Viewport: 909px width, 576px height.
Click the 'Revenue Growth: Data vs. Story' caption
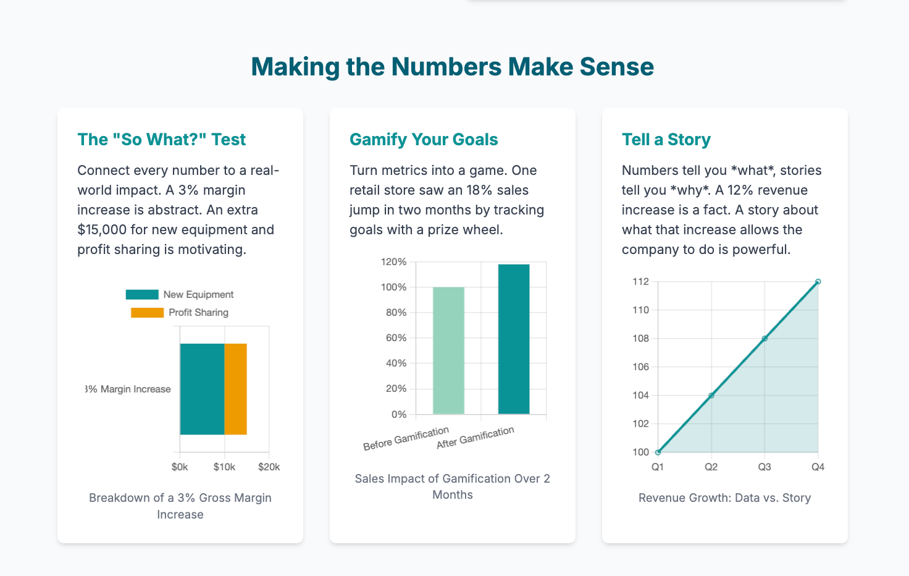(x=724, y=498)
